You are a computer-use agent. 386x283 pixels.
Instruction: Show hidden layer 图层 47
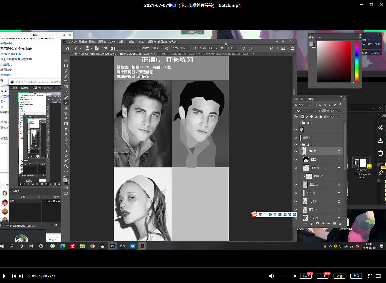point(296,176)
